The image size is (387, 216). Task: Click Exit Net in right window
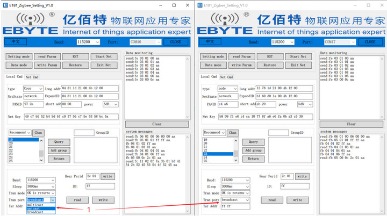[298, 65]
